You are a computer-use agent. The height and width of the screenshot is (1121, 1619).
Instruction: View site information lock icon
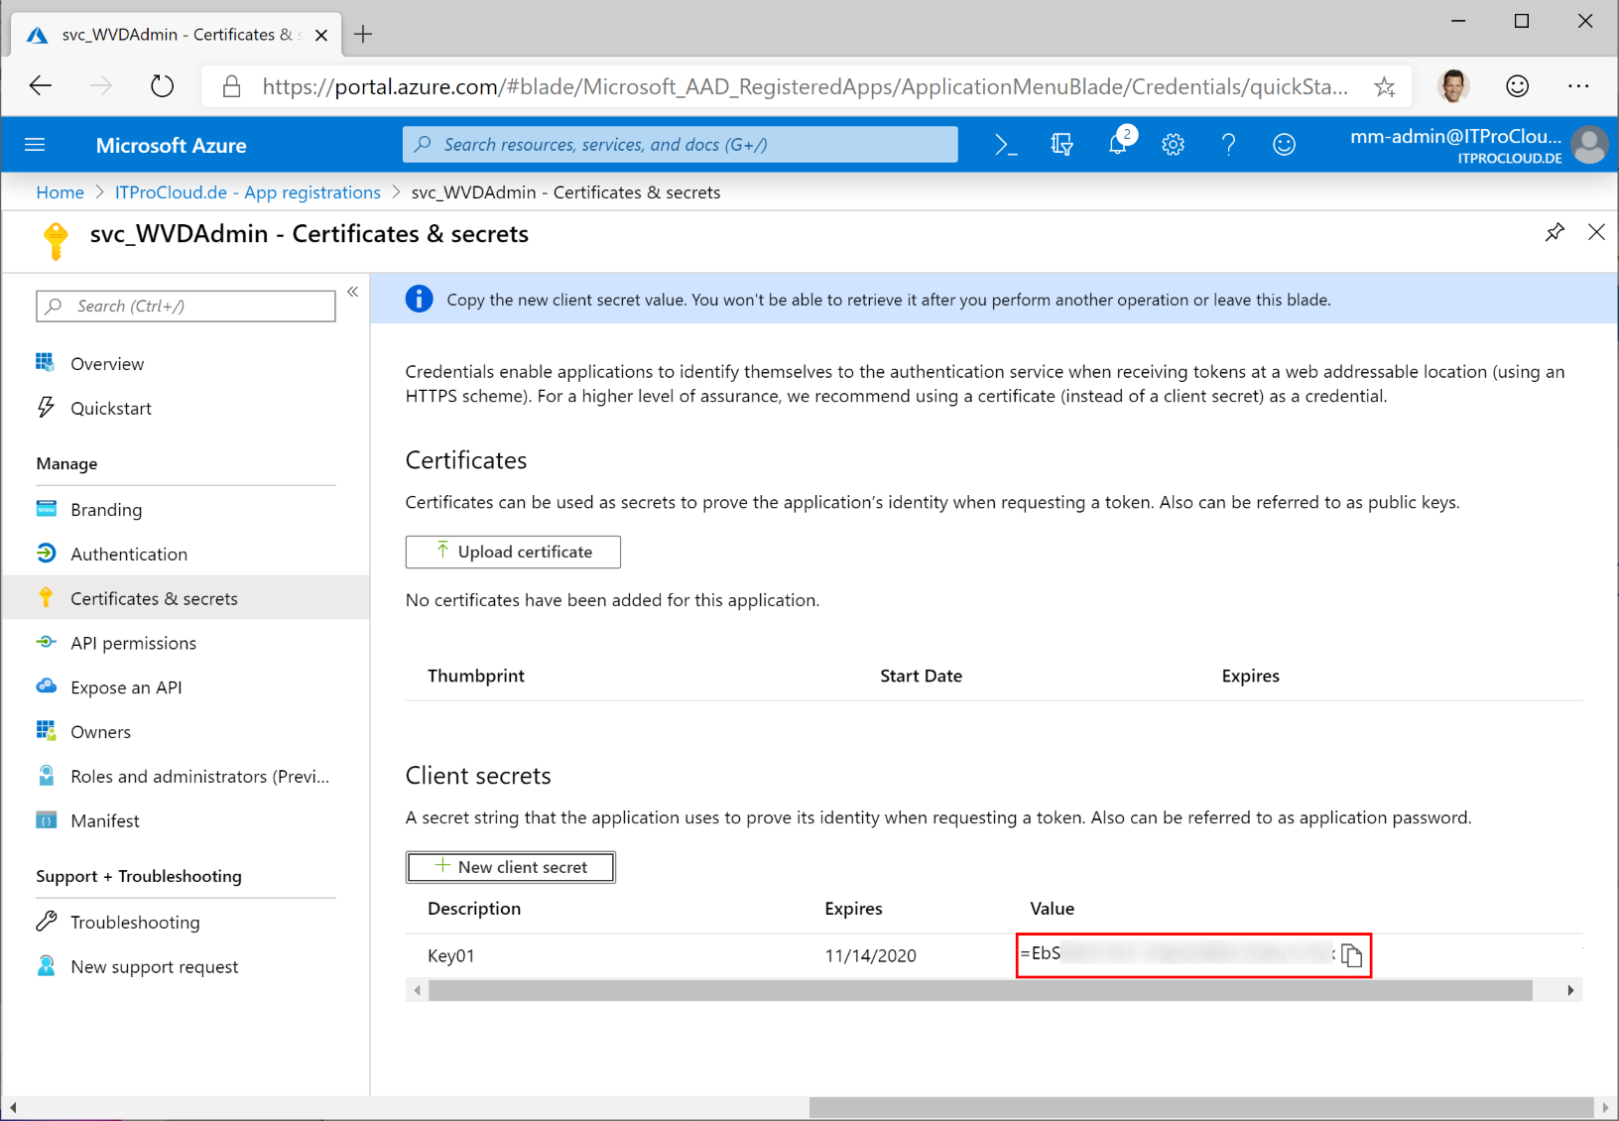coord(231,86)
